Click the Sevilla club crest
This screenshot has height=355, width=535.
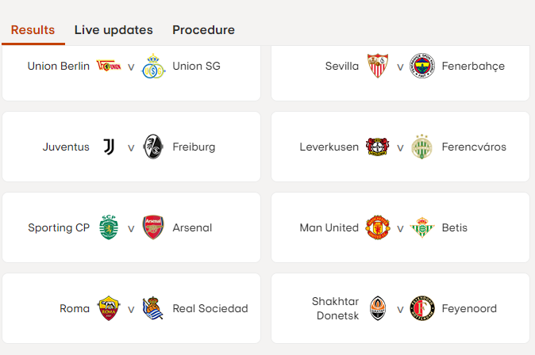pos(378,67)
